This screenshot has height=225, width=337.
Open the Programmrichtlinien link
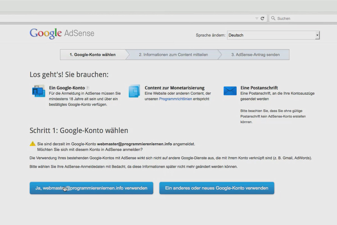click(176, 99)
